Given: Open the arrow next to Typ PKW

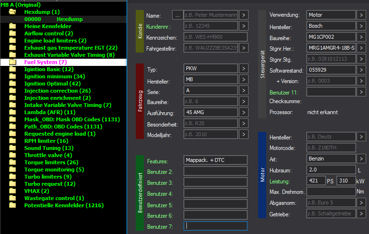Looking at the screenshot, I should 244,68.
